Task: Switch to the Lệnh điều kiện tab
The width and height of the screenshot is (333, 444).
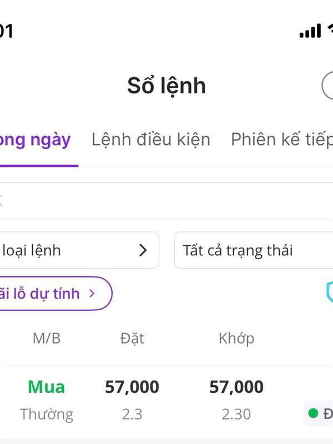Action: pyautogui.click(x=151, y=139)
